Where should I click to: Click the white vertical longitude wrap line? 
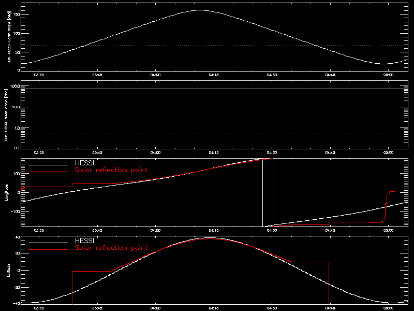coord(262,193)
